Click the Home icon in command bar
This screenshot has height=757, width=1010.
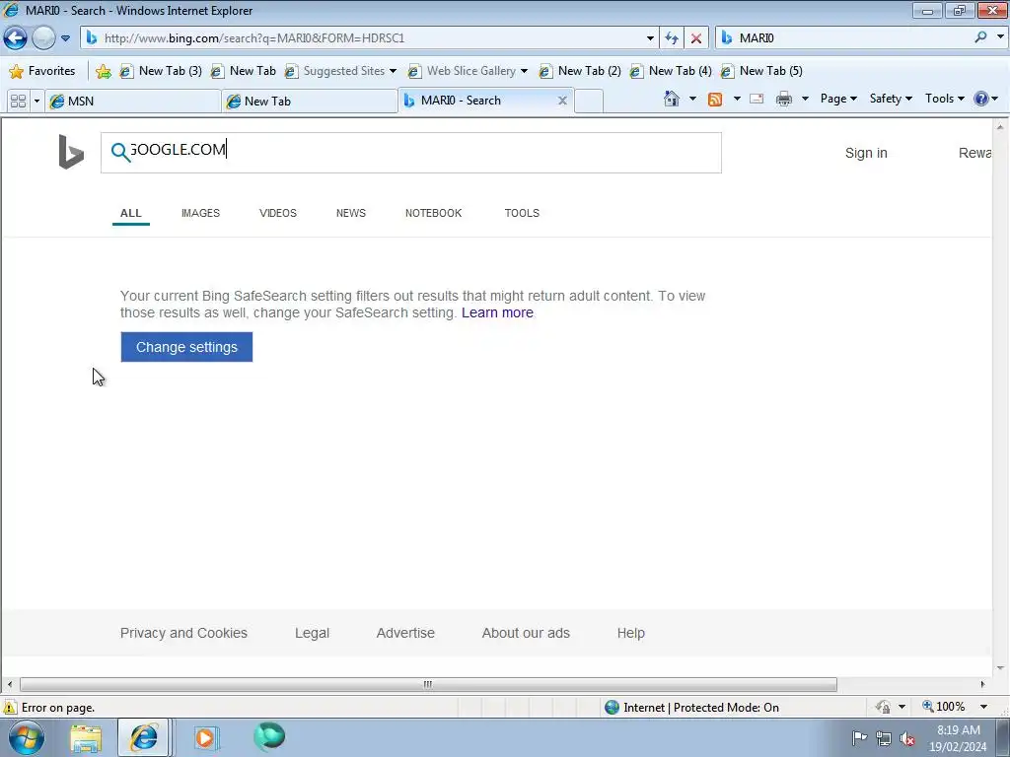[672, 99]
